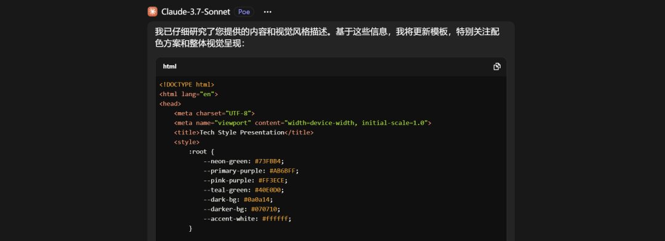Click the Poe badge next to bot name

coord(244,12)
